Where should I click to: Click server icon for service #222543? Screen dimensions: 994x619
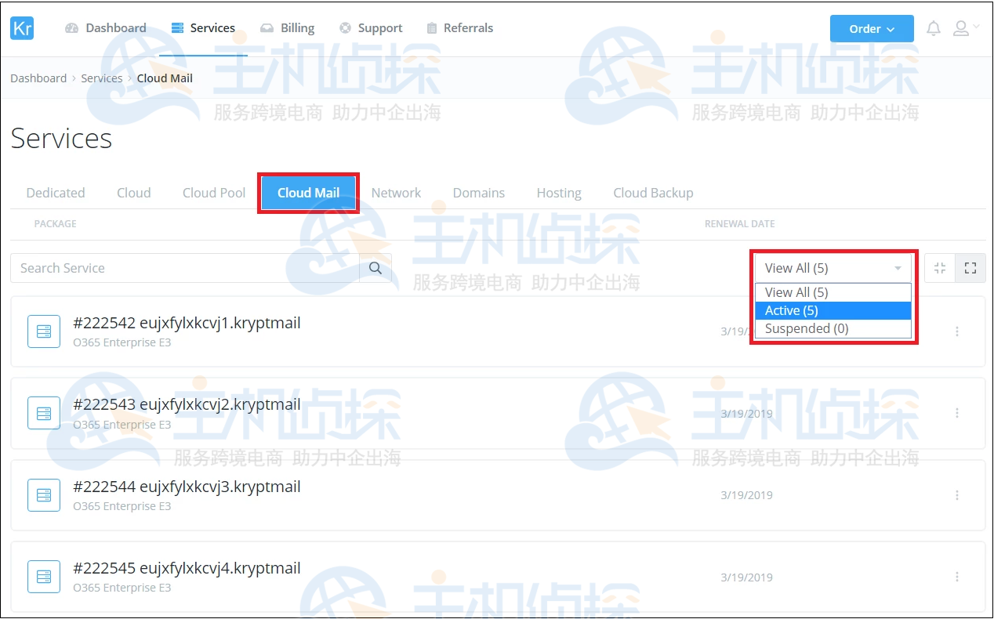(44, 413)
